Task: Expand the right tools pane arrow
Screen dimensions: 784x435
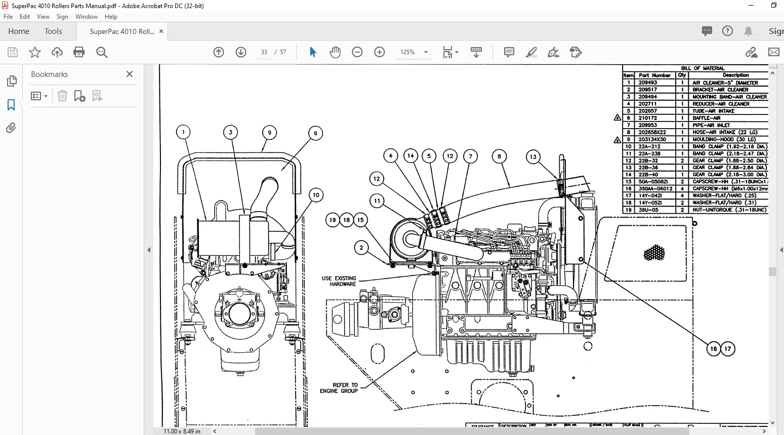Action: coord(781,250)
